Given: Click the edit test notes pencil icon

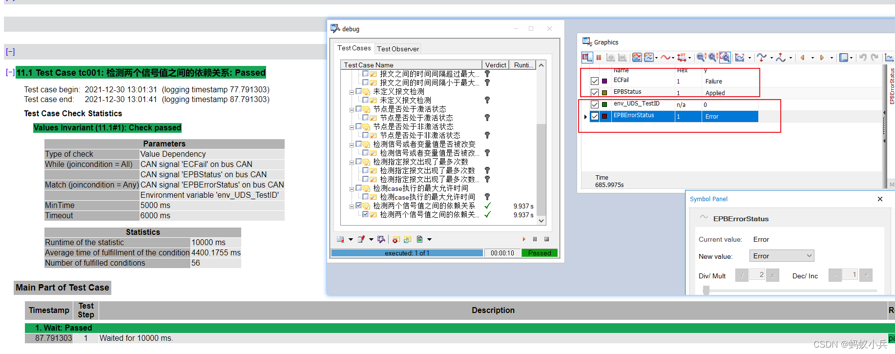Looking at the screenshot, I should (x=361, y=239).
